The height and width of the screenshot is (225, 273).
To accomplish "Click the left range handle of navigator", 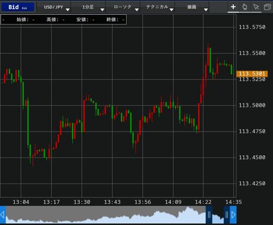I will (209, 215).
